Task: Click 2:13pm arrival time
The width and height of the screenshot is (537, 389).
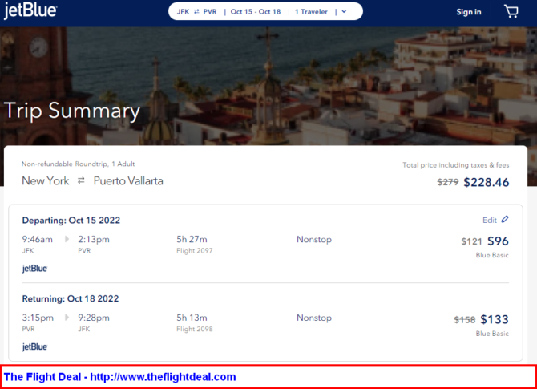Action: (94, 239)
